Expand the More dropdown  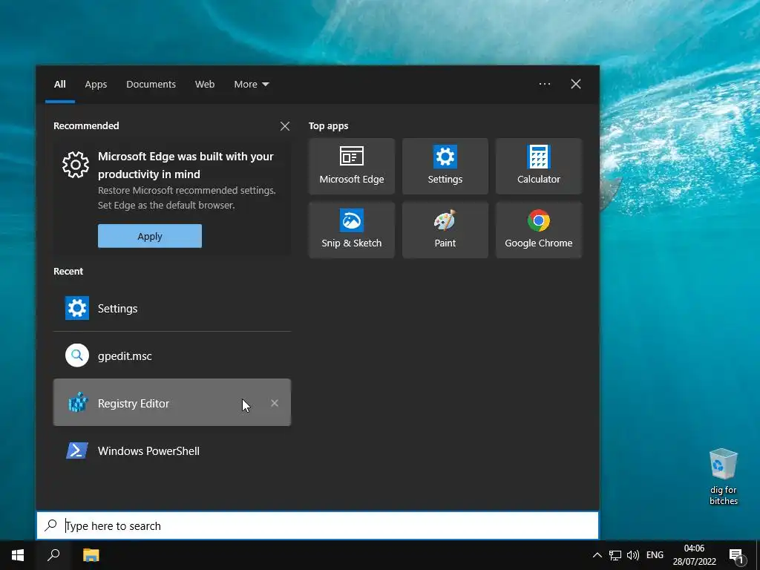point(251,85)
